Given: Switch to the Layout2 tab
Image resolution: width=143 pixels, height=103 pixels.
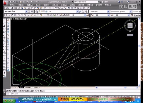Looking at the screenshot, I should pos(36,88).
